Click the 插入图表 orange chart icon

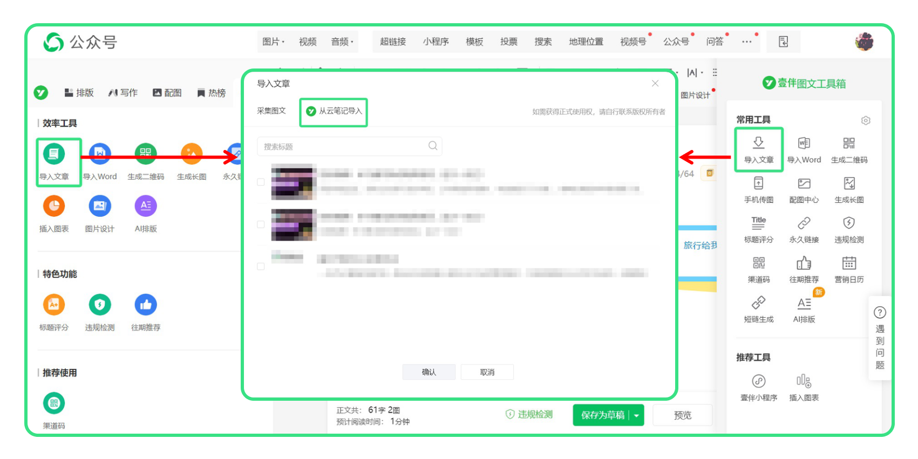tap(54, 206)
